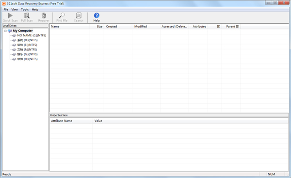Click the My Computer icon in tree
Image resolution: width=291 pixels, height=178 pixels.
coord(10,31)
